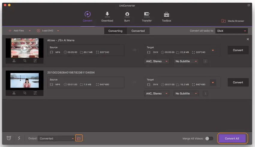The height and width of the screenshot is (147, 255).
Task: Click the title 2010022608401987823611134594
Action: tap(71, 73)
